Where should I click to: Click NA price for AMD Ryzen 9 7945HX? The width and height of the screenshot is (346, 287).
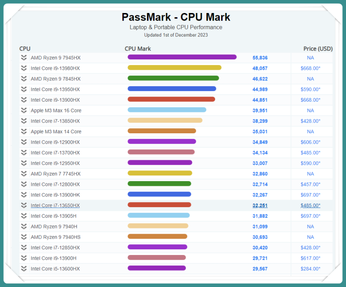[310, 58]
